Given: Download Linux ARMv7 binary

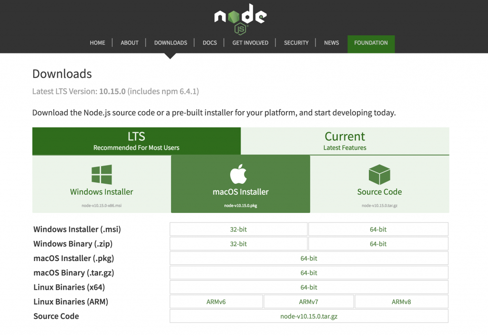Looking at the screenshot, I should [308, 302].
